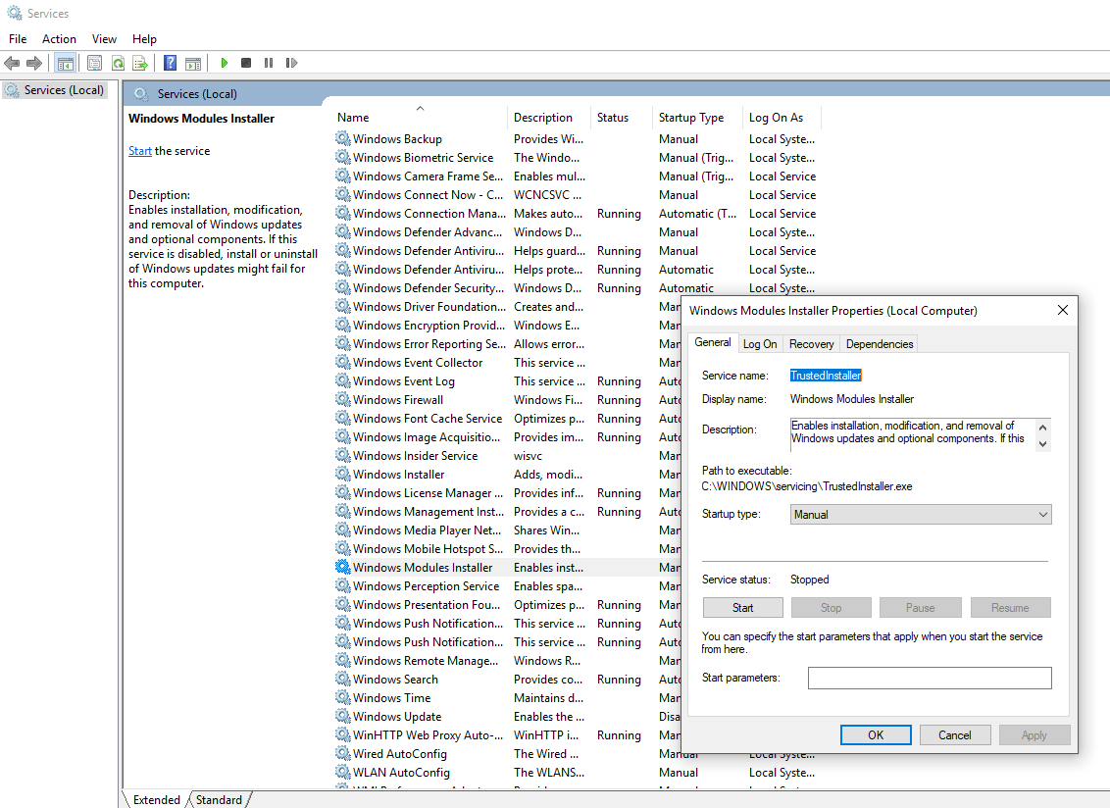The height and width of the screenshot is (808, 1110).
Task: Click the Start parameters text field
Action: 929,678
